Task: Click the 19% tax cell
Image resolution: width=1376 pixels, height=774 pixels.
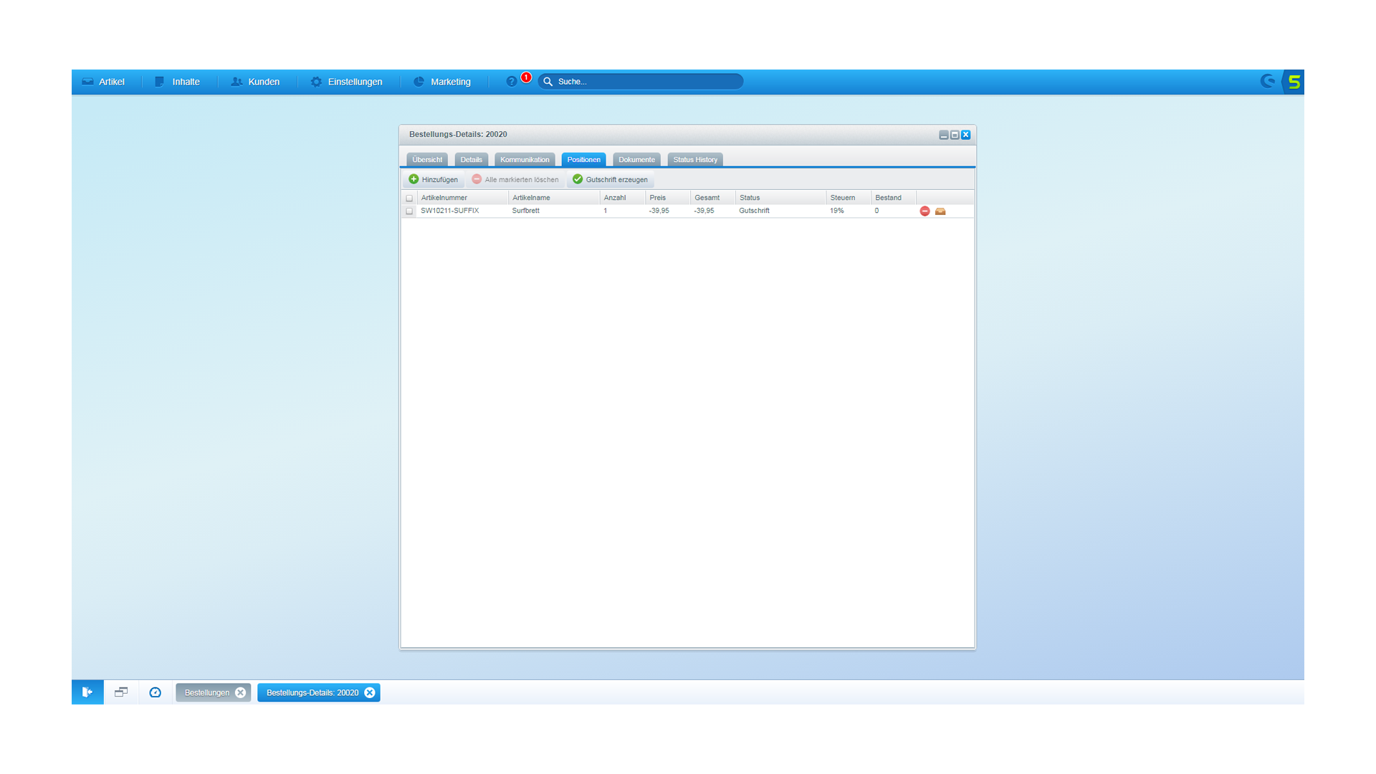Action: pyautogui.click(x=849, y=211)
